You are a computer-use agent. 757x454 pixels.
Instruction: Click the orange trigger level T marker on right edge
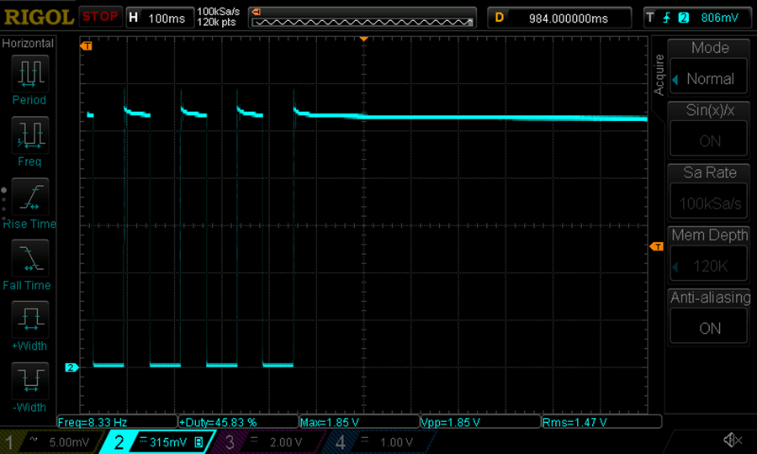pyautogui.click(x=657, y=246)
